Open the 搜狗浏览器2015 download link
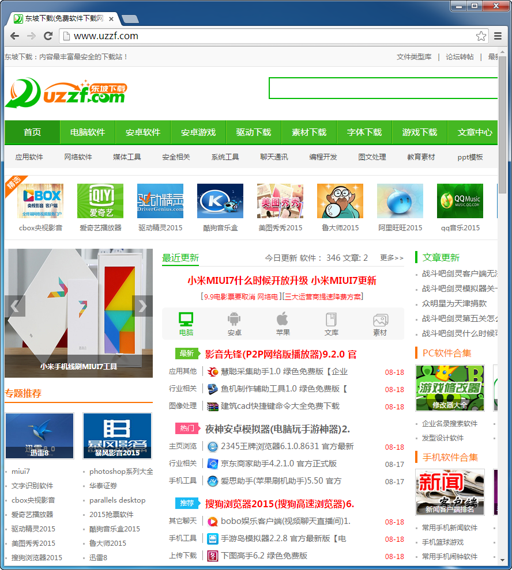Screen dimensions: 512x570 coord(280,504)
